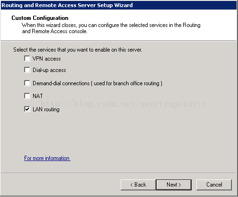Proceed by clicking Next
Screen dimensions: 238x197
(x=174, y=185)
